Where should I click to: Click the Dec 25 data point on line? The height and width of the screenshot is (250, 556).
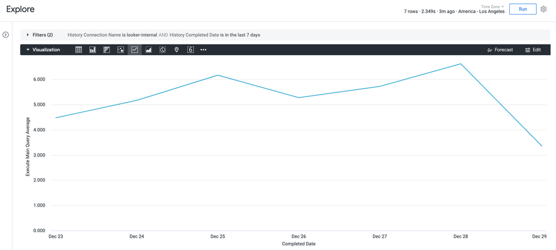coord(218,75)
